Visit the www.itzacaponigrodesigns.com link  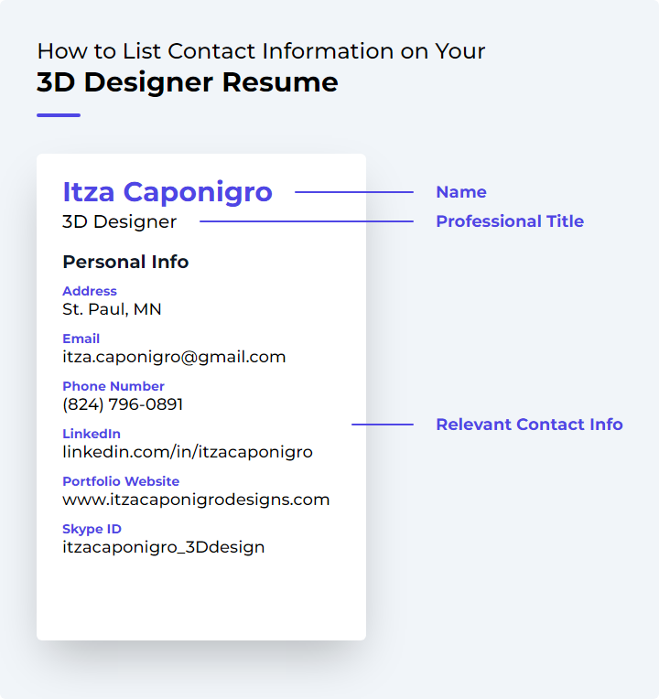(196, 500)
